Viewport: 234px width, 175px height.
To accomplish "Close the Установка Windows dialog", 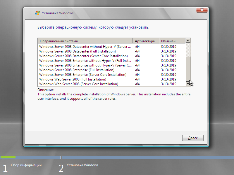I will point(202,10).
